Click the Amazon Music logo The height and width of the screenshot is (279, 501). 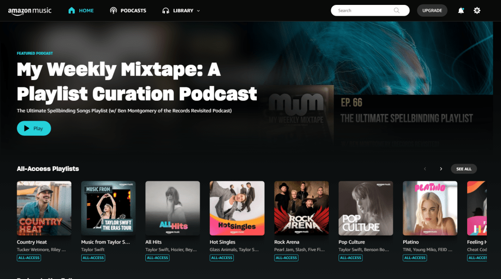tap(29, 11)
